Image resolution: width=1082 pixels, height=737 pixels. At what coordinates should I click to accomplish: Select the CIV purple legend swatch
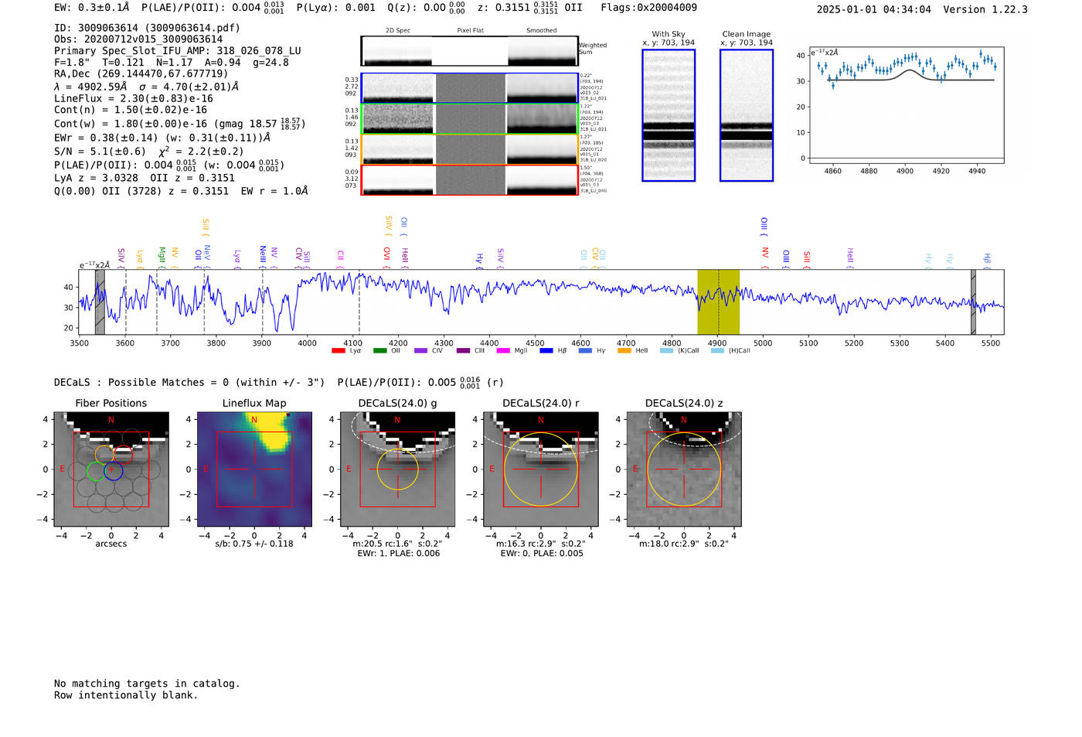(420, 350)
